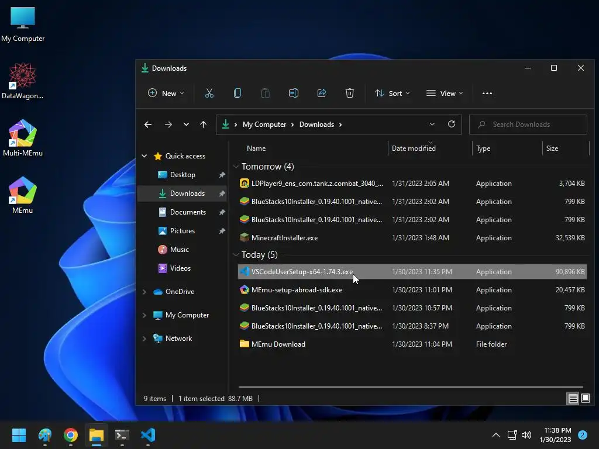Click Downloads breadcrumb in address bar

(316, 125)
